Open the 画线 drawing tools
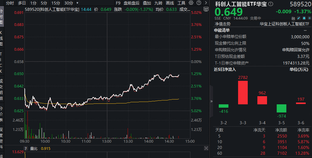The width and height of the screenshot is (312, 158). 170,3
